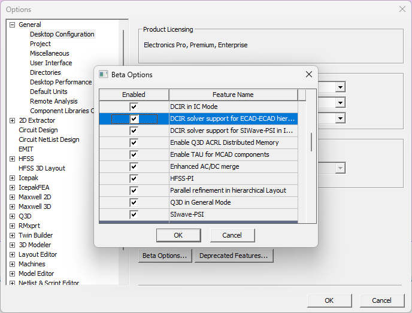Click the Beta Options... button

tap(165, 256)
